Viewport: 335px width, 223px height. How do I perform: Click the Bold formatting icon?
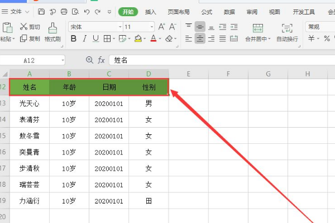(73, 38)
